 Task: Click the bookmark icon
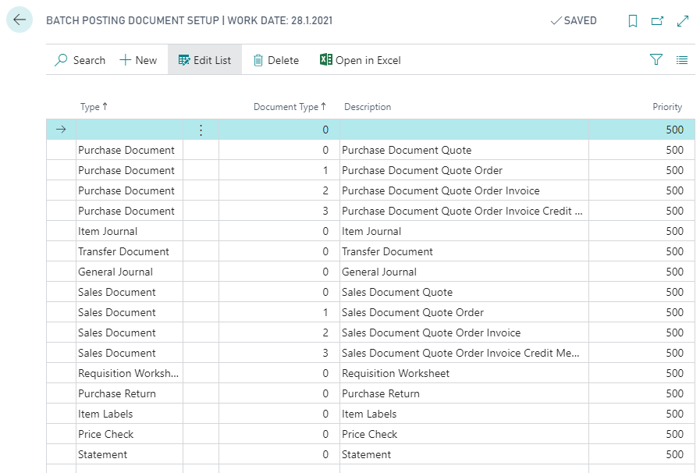coord(633,21)
